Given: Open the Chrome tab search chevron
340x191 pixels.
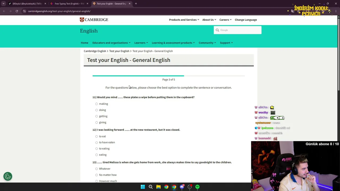Looking at the screenshot, I should (3, 4).
